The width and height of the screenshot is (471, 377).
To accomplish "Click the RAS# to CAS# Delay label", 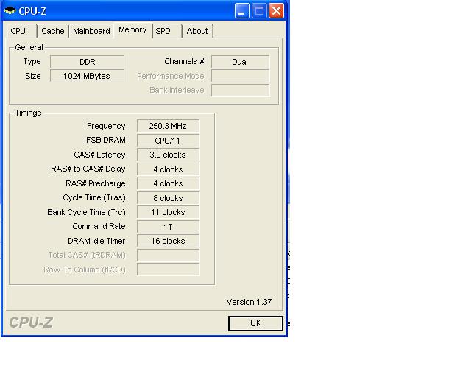I will pyautogui.click(x=88, y=169).
